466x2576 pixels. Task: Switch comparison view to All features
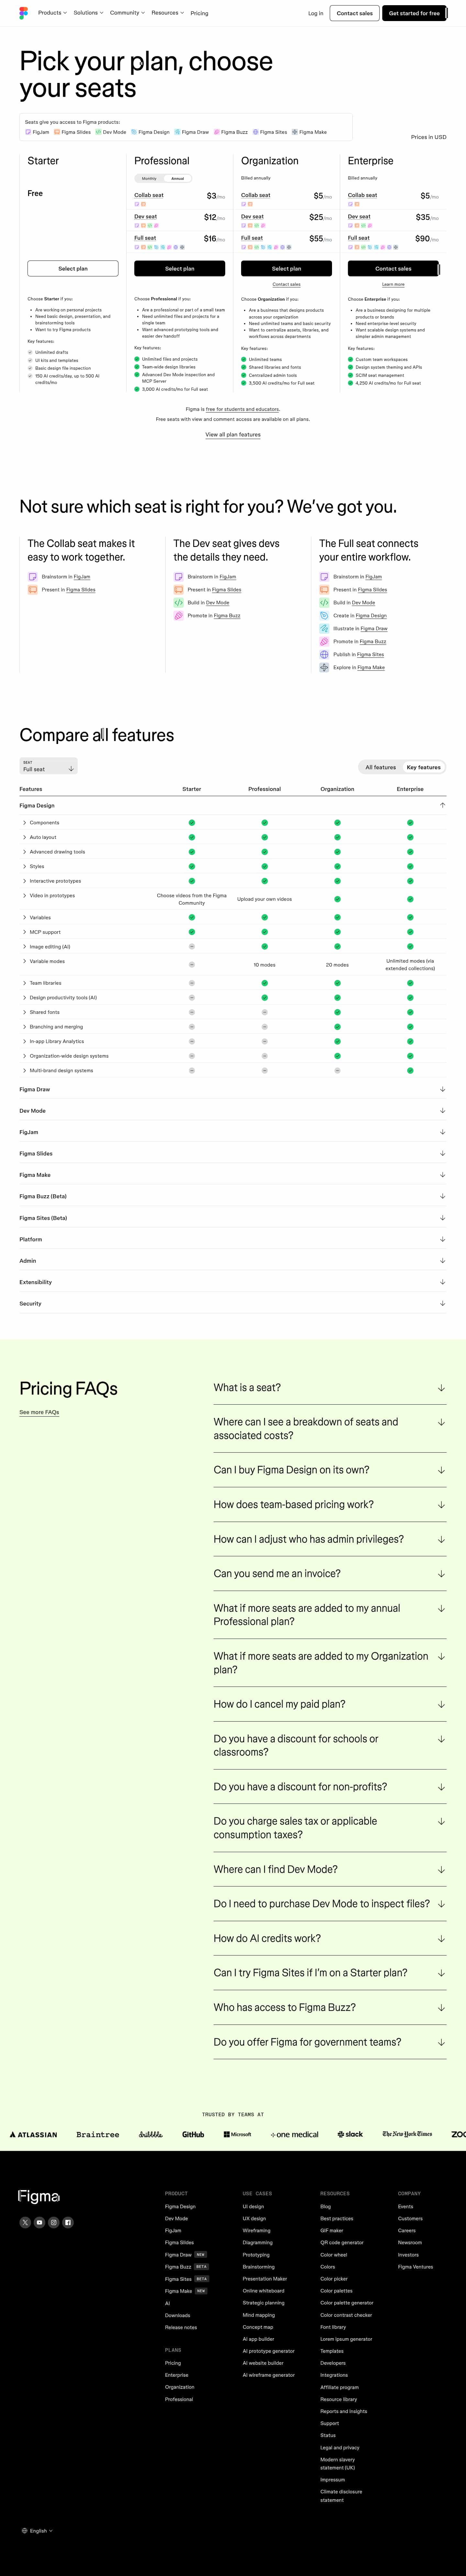coord(380,767)
